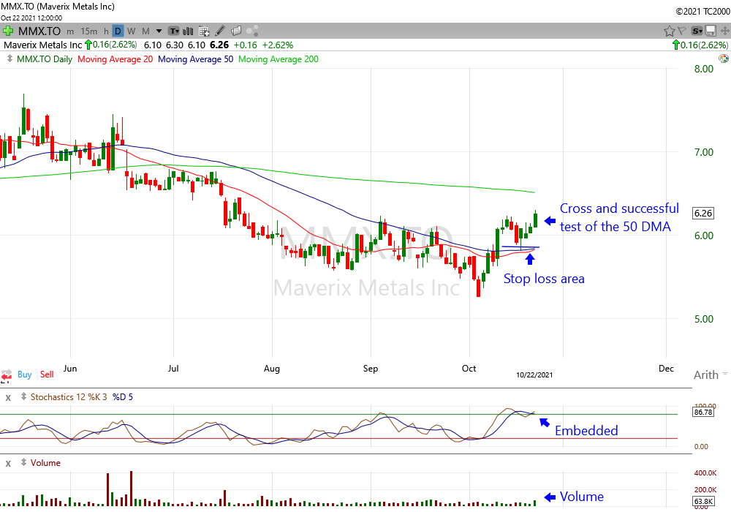
Task: Close the Volume pane with the x
Action: pos(8,463)
